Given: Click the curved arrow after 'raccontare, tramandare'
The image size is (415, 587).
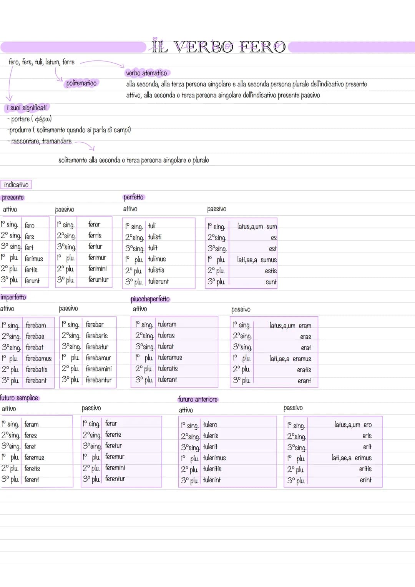Looking at the screenshot, I should pyautogui.click(x=85, y=145).
